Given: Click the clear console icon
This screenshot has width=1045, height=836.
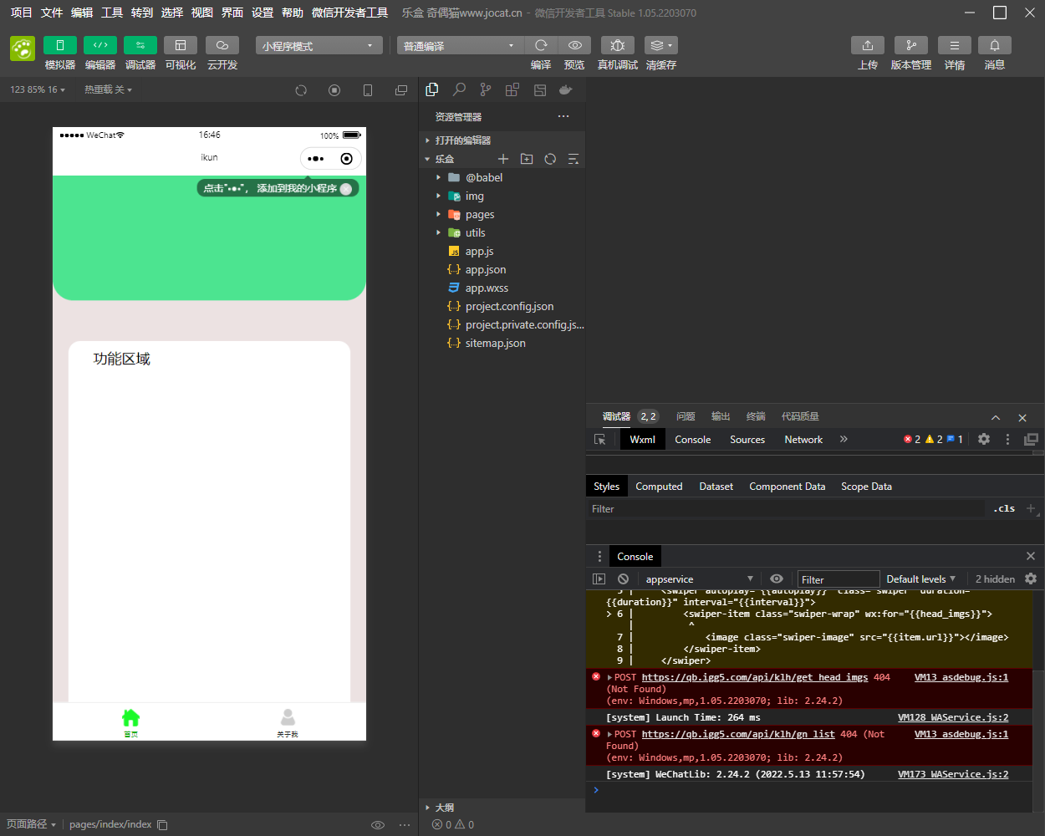Looking at the screenshot, I should point(623,579).
